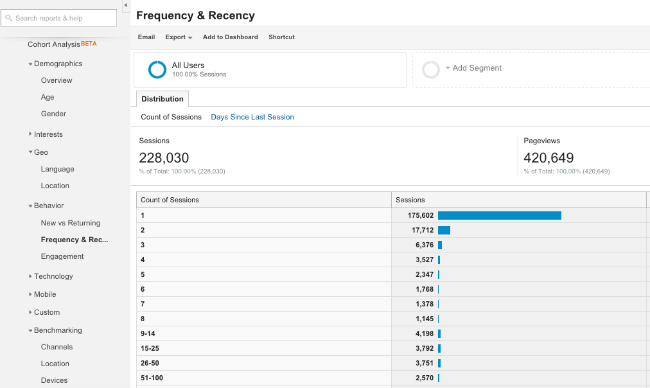This screenshot has width=650, height=388.
Task: Click the 2,347 sessions value
Action: 425,274
